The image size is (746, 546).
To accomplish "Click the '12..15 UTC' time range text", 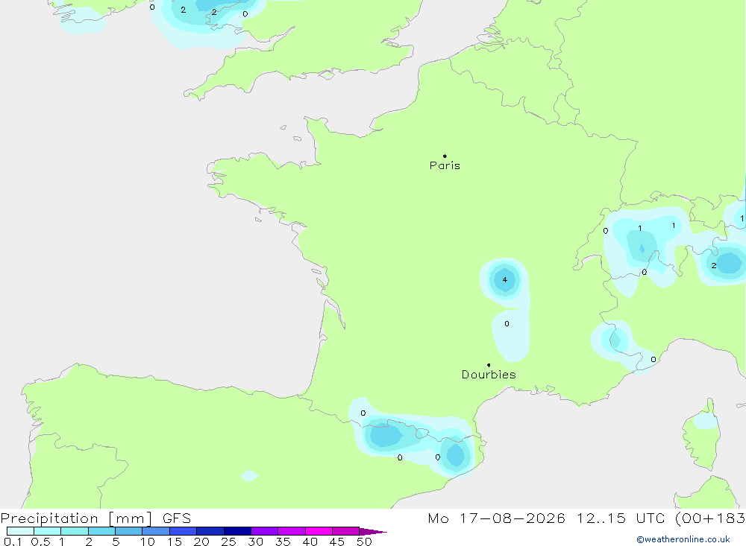I will click(621, 518).
